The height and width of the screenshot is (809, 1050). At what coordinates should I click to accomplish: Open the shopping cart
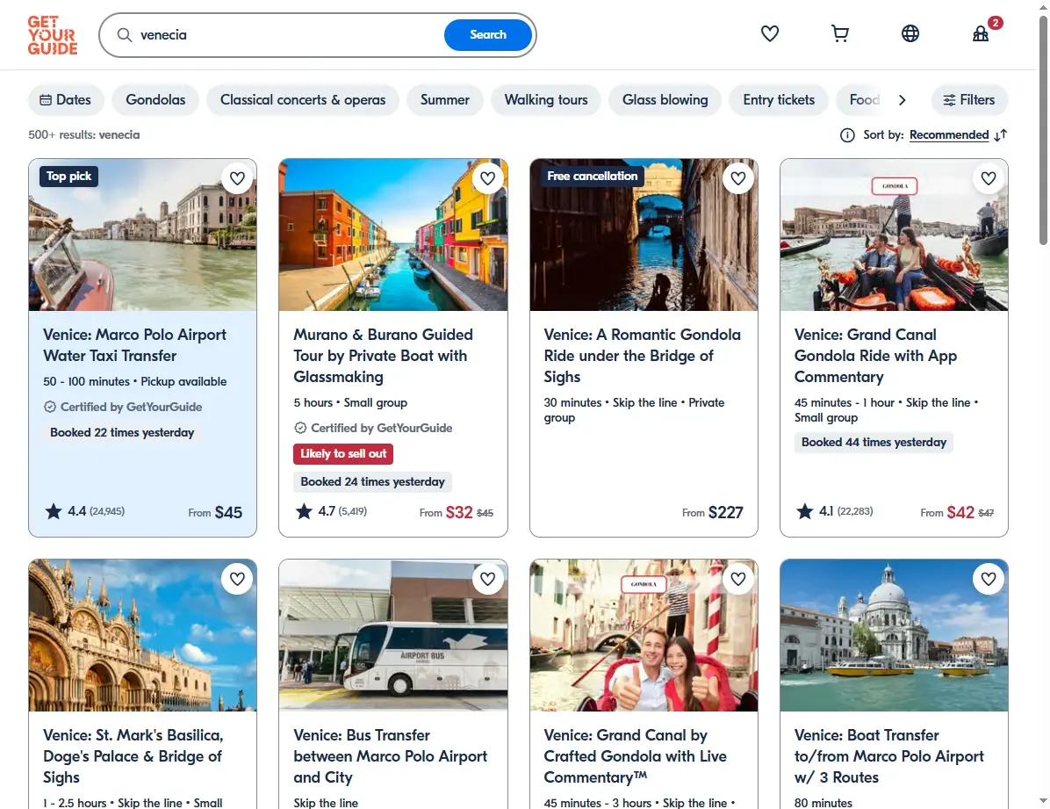[839, 33]
